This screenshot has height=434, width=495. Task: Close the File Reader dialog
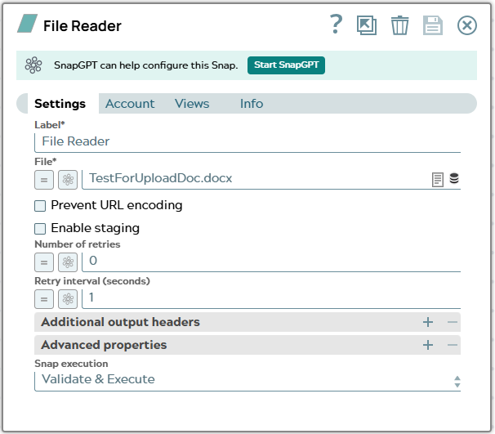tap(467, 25)
